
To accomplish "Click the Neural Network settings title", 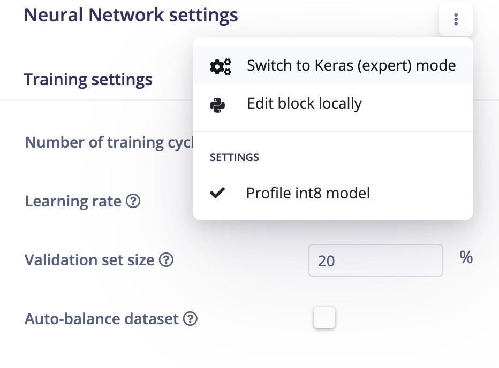I will [x=131, y=16].
